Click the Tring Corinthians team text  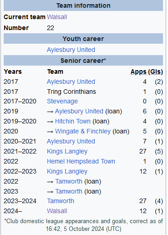[71, 92]
